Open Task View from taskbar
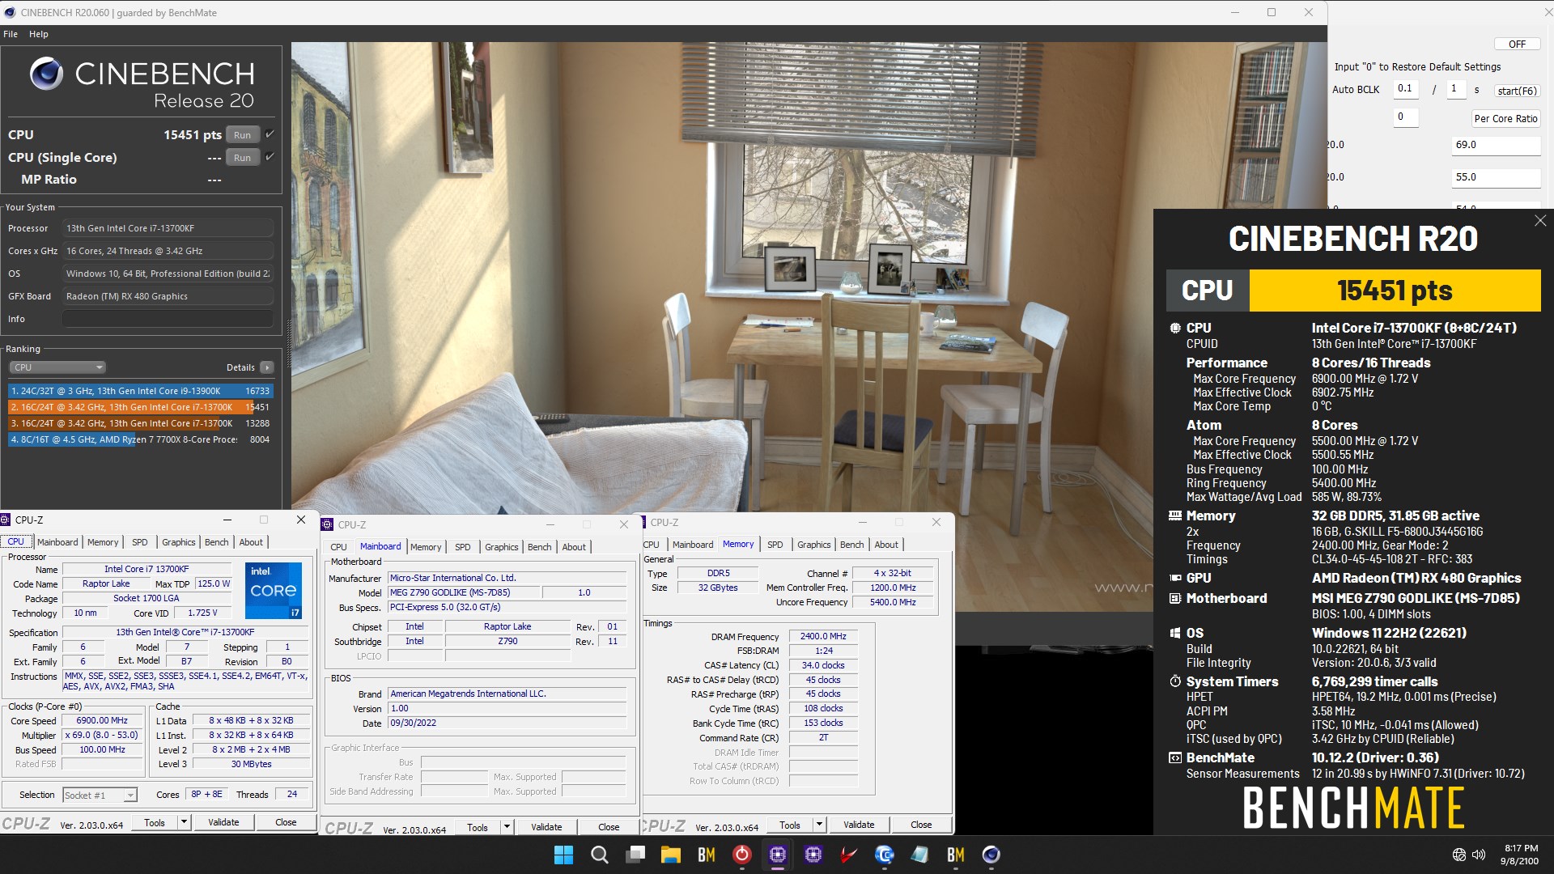The width and height of the screenshot is (1554, 874). point(635,855)
